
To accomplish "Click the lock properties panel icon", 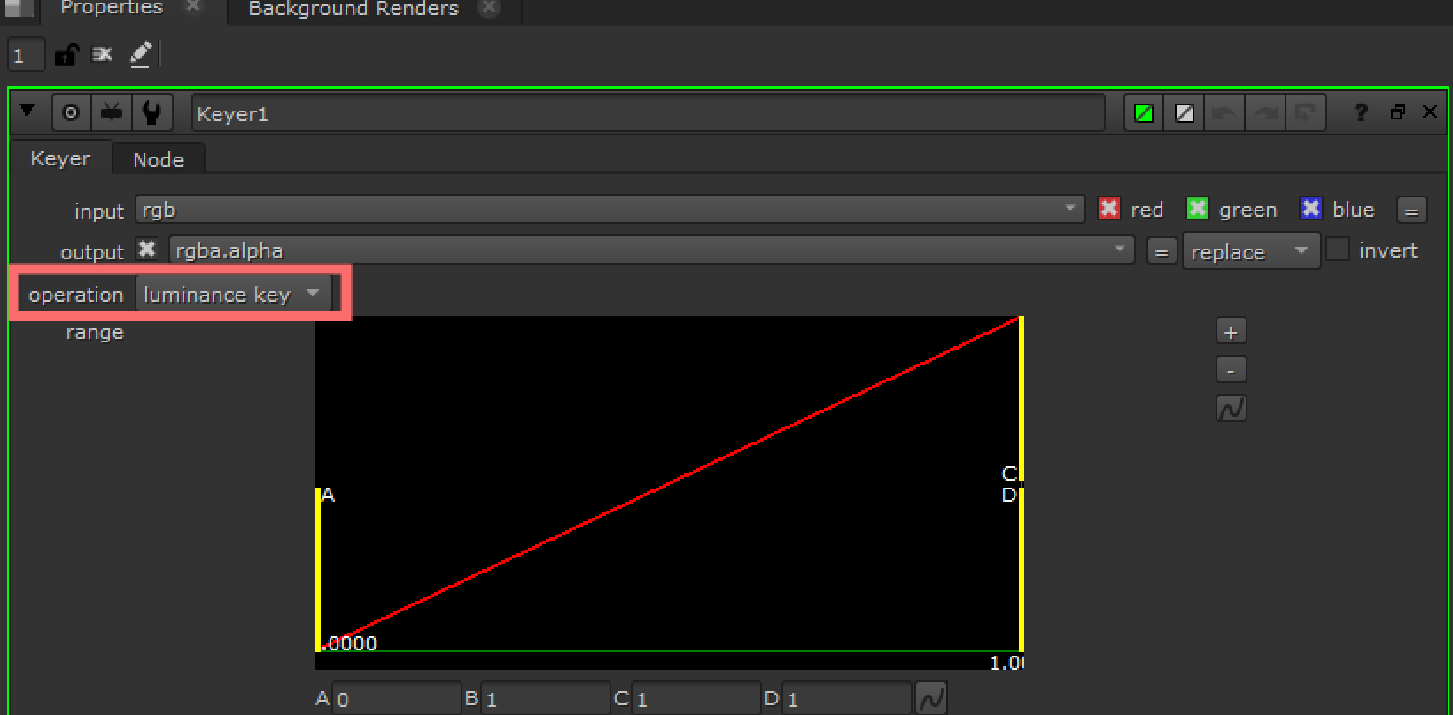I will tap(66, 55).
